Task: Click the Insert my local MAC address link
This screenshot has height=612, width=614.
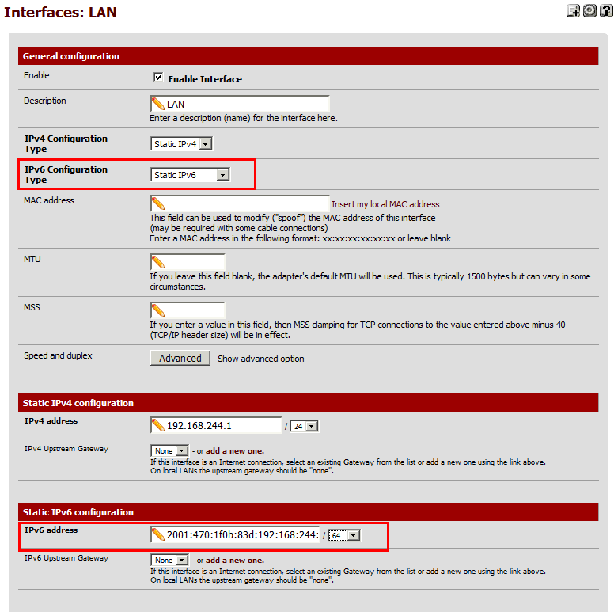Action: (x=385, y=204)
